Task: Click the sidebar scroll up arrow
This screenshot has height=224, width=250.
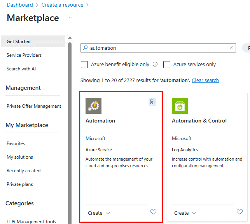Action: coord(70,38)
